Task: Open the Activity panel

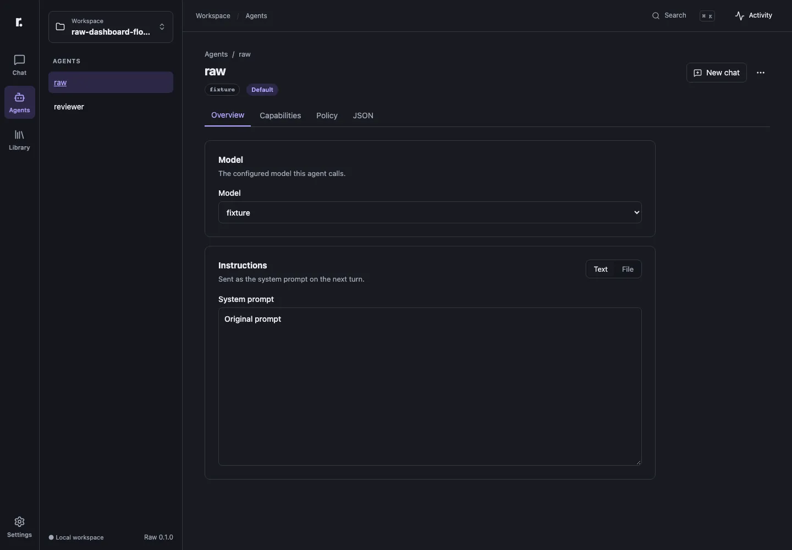Action: click(754, 15)
